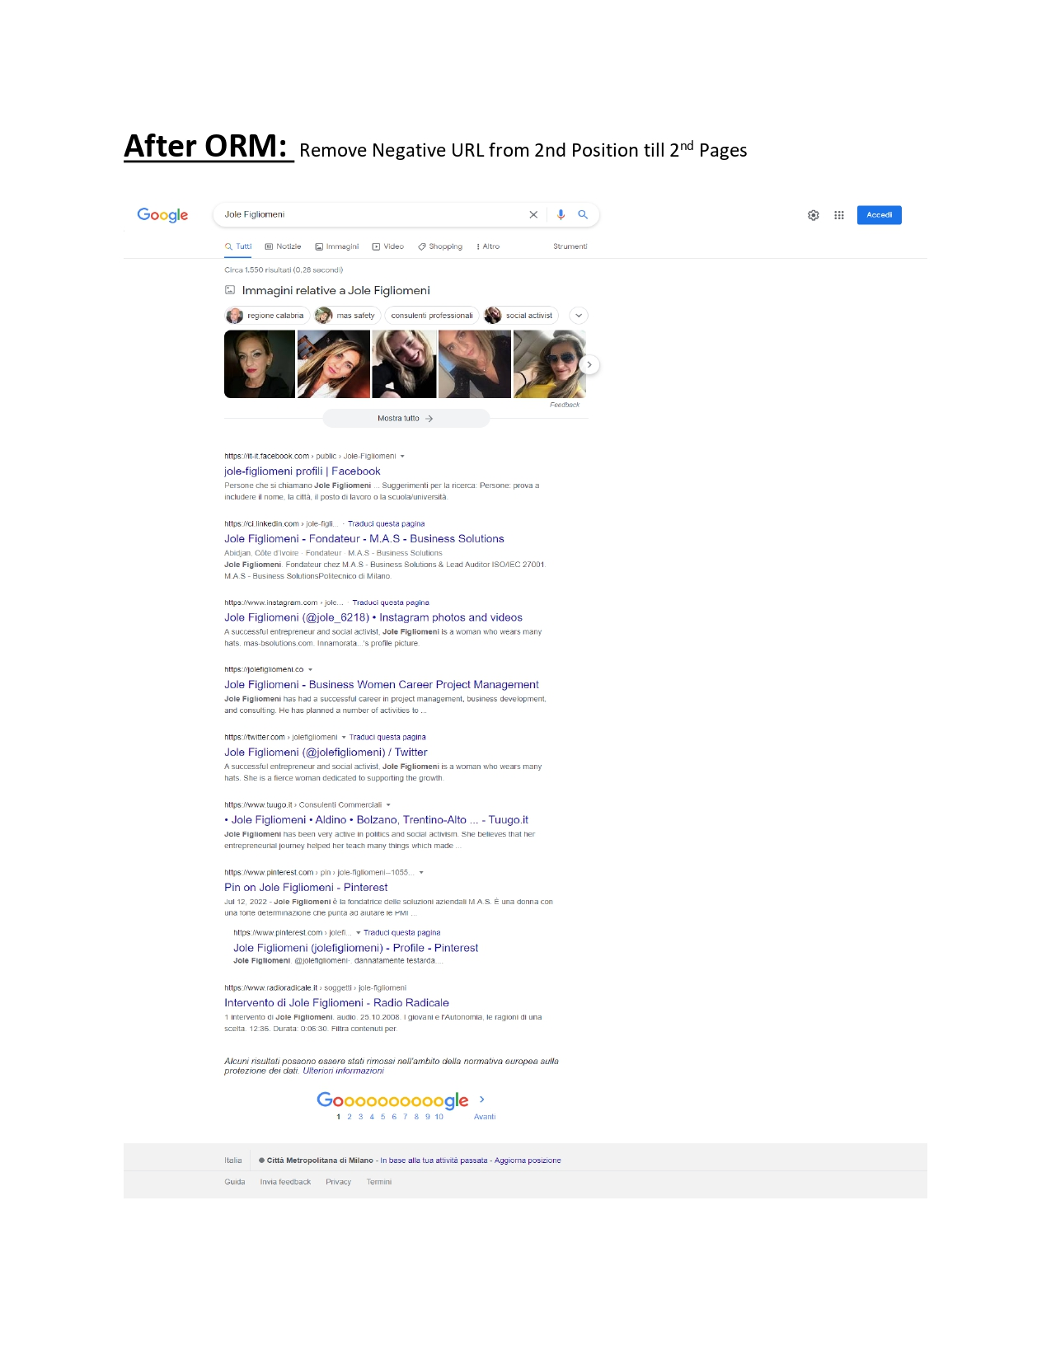Click inside the Jole Figliomeni search field
Viewport: 1051px width, 1360px height.
click(x=371, y=214)
